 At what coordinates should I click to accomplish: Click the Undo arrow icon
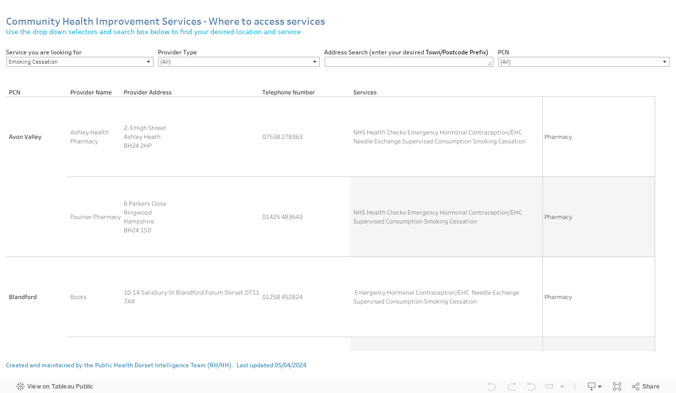491,387
